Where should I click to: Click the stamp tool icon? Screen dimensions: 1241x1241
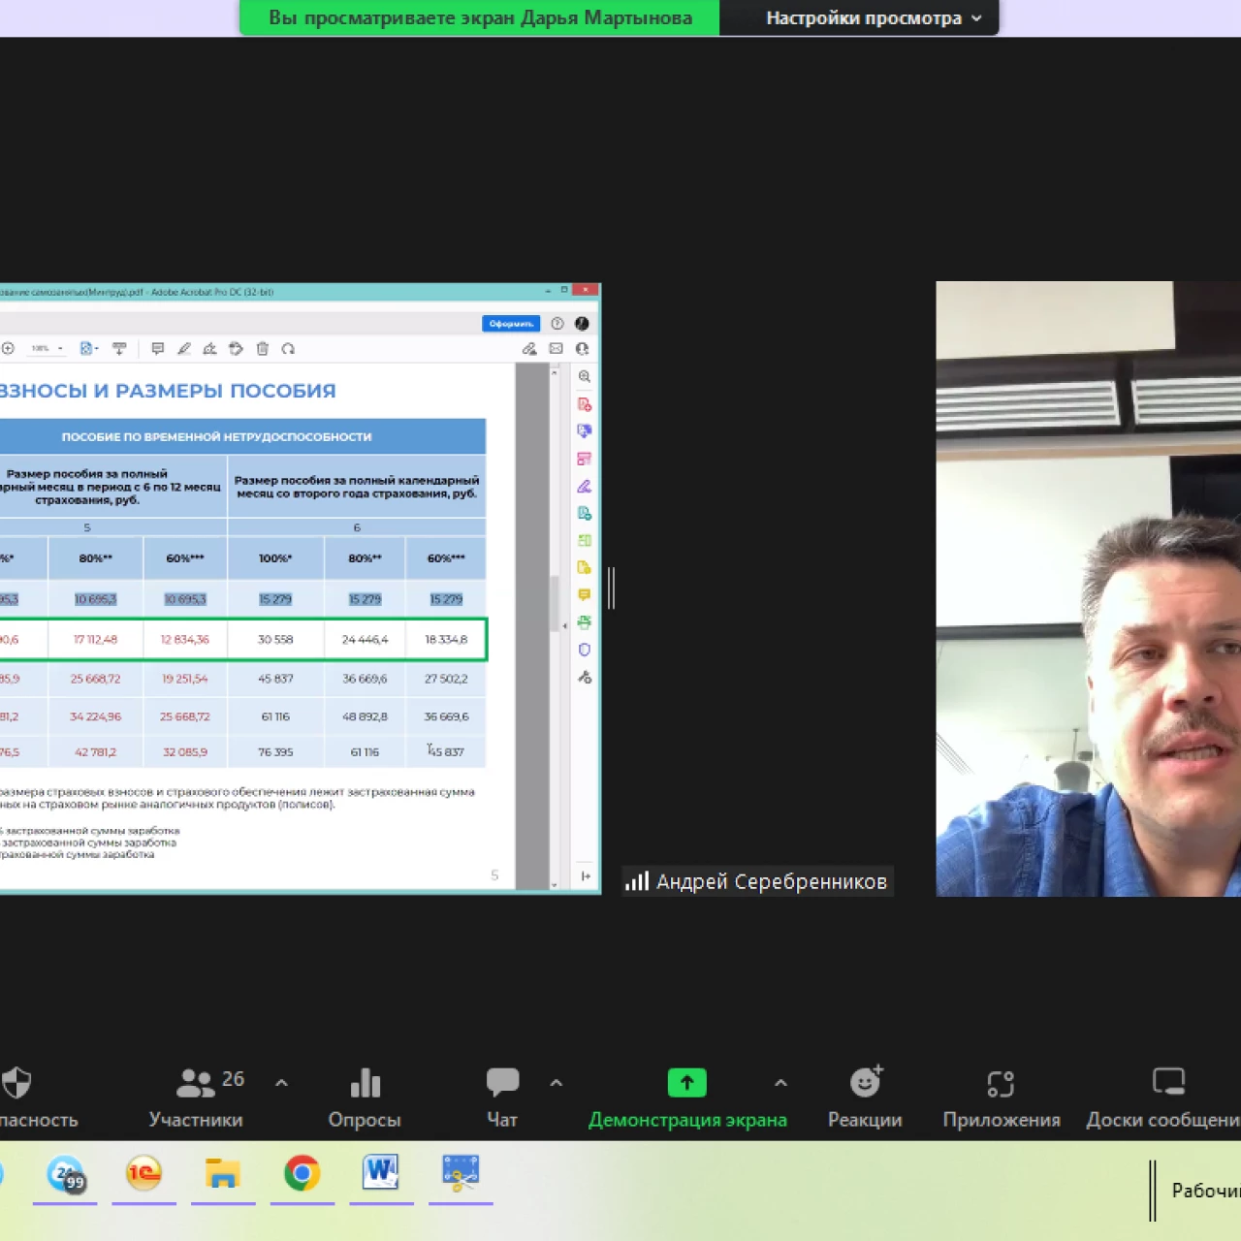coord(236,348)
